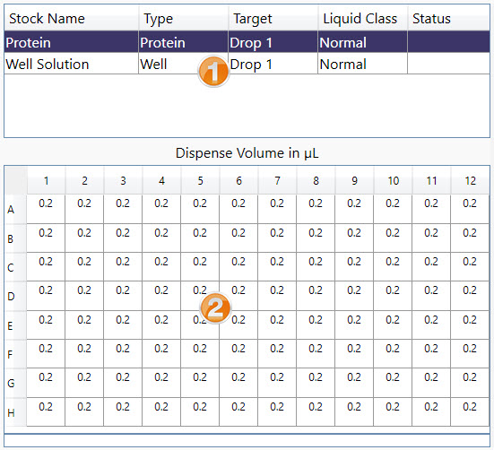Click the grid top-left select-all corner
494x450 pixels.
point(16,181)
